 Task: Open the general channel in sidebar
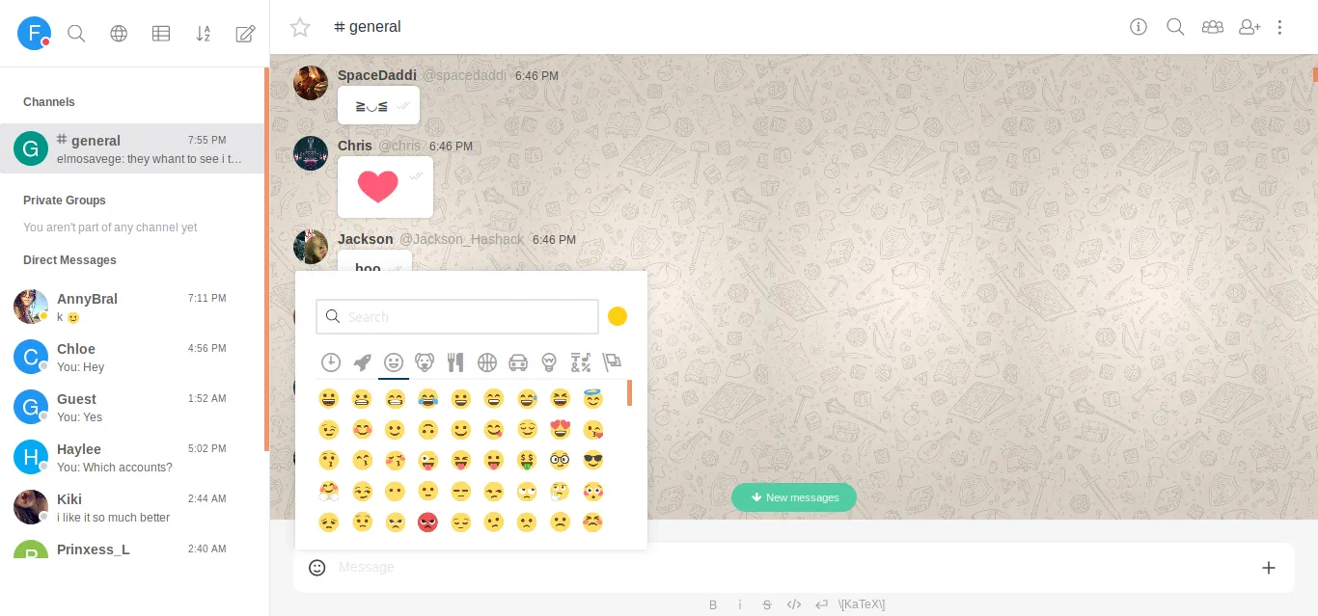(132, 148)
